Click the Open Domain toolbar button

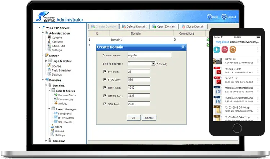[164, 27]
